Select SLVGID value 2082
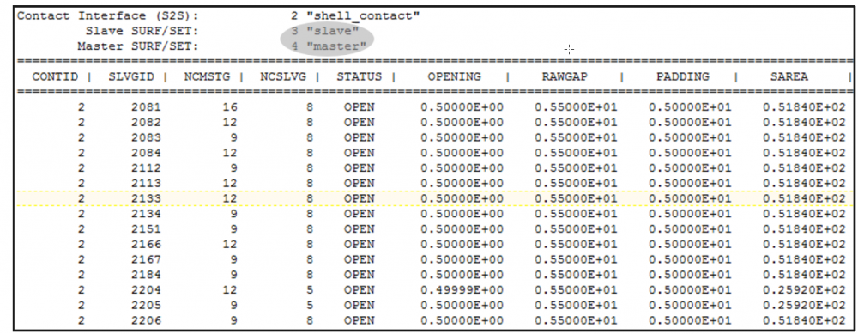The width and height of the screenshot is (858, 334). click(146, 122)
